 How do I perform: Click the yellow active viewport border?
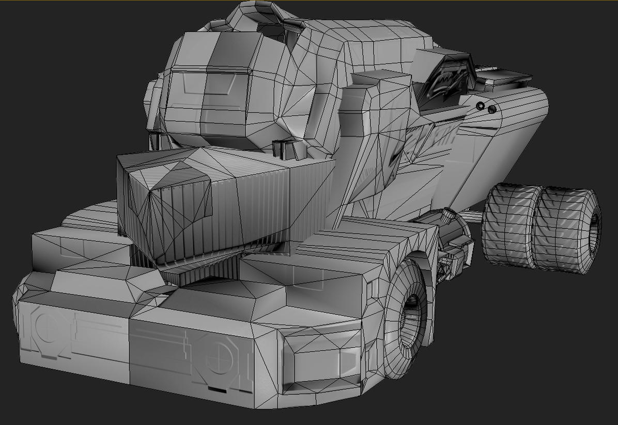[310, 2]
